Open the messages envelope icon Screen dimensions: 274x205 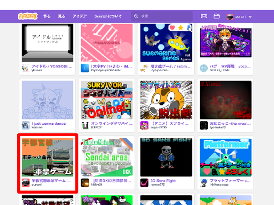[x=204, y=17]
